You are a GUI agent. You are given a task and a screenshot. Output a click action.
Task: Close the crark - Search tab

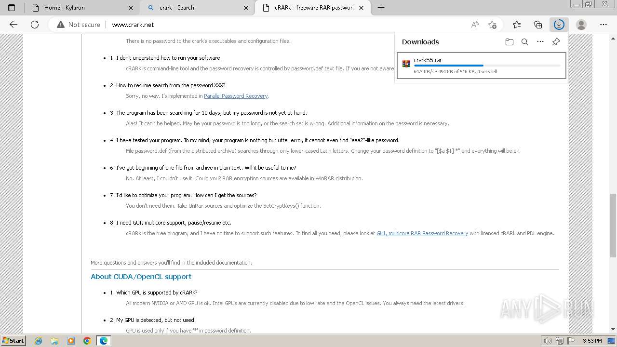(246, 8)
